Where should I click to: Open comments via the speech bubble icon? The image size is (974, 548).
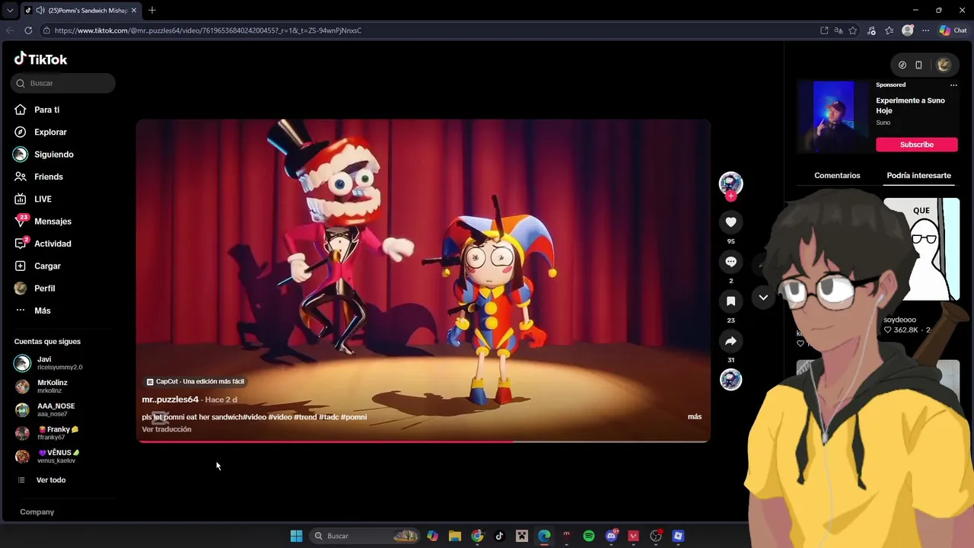(x=730, y=261)
